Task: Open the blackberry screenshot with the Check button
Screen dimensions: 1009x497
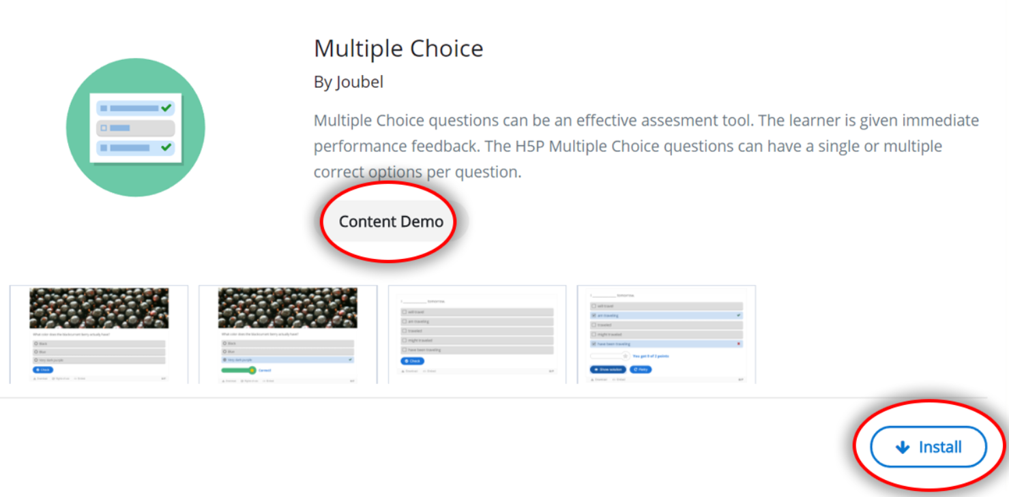Action: [99, 334]
